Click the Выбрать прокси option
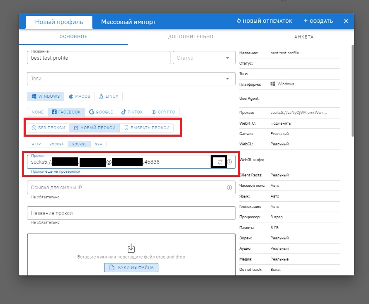Screen dimensions: 369x304 coord(147,128)
